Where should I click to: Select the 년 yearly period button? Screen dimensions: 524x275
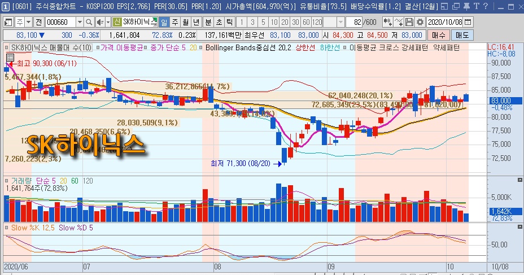[x=197, y=23]
